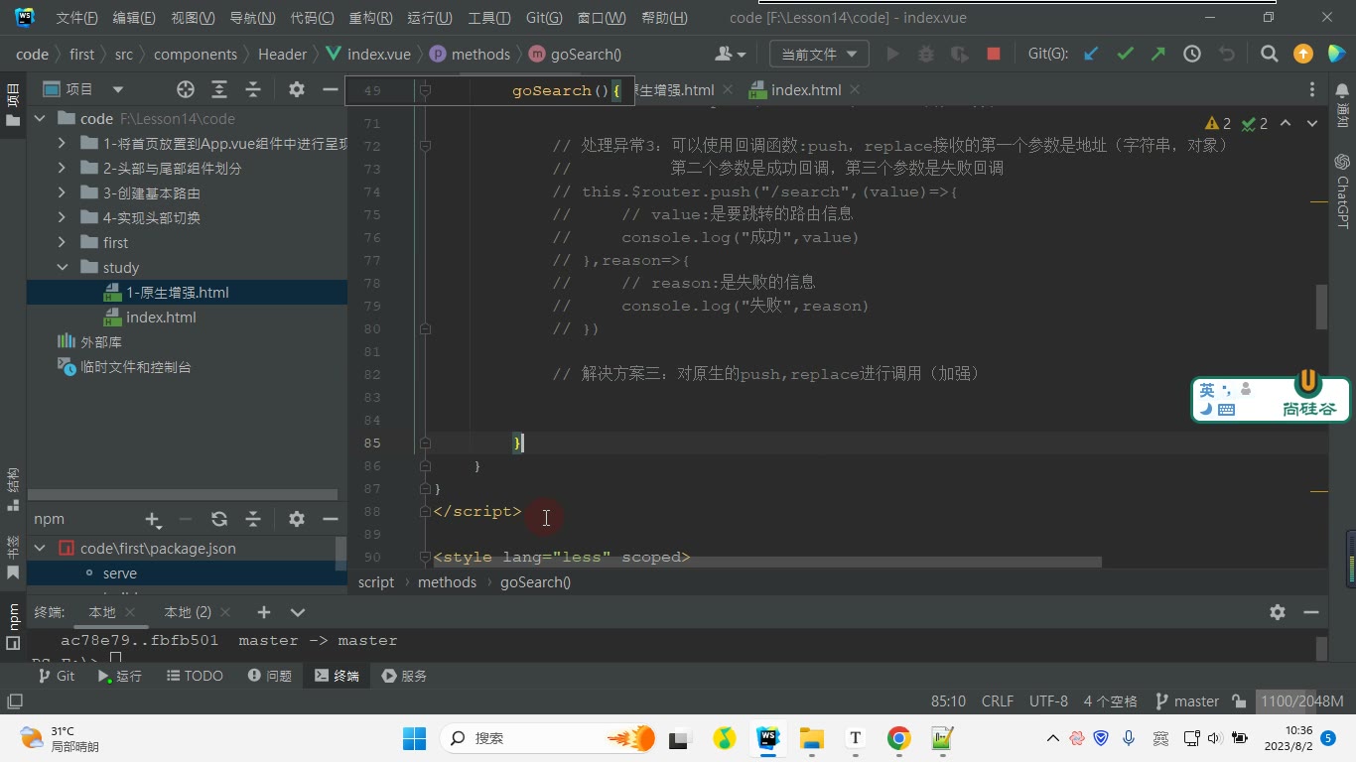Screen dimensions: 1356x762
Task: Toggle file read-only lock in status bar
Action: coord(1239,701)
